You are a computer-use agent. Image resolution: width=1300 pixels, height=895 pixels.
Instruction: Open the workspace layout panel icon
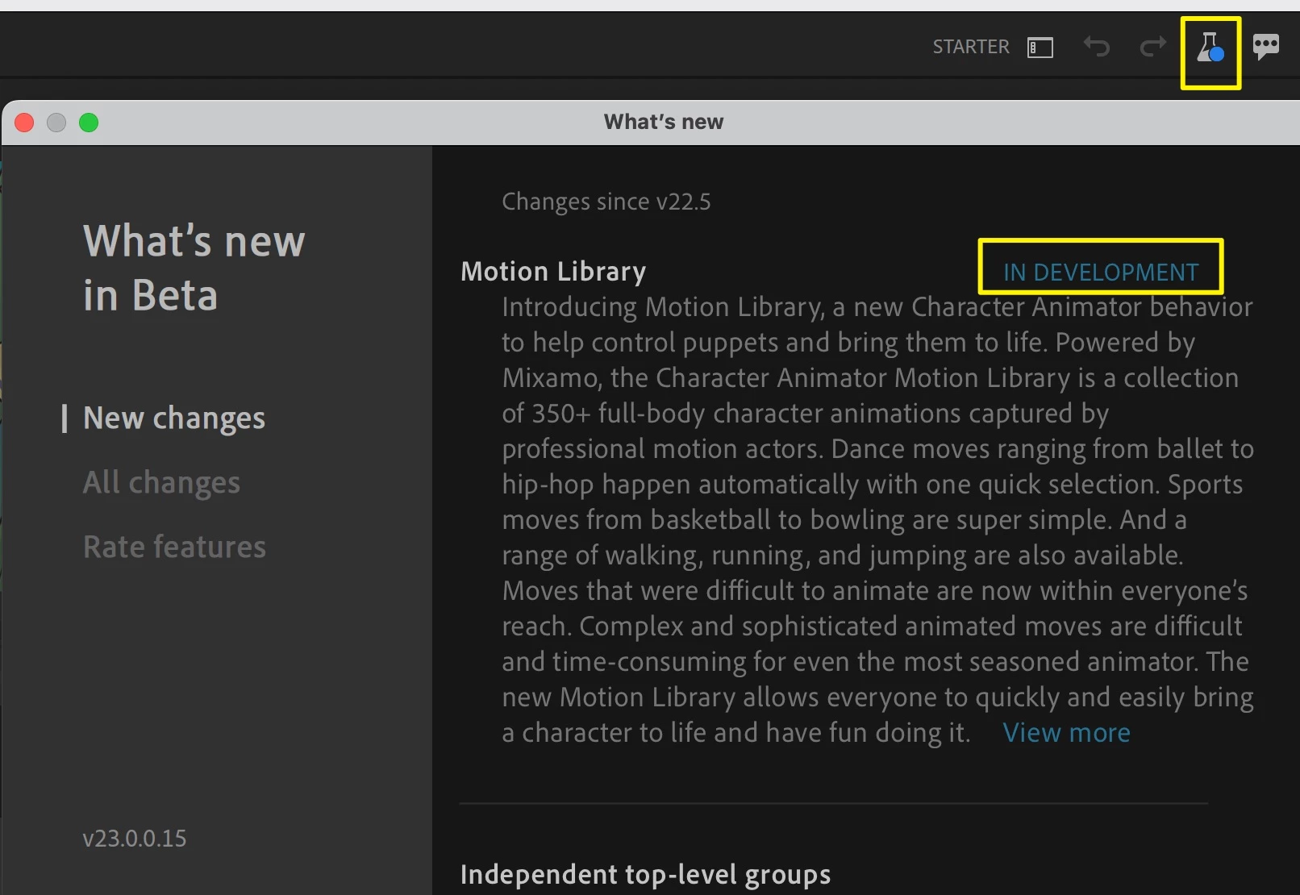tap(1040, 48)
